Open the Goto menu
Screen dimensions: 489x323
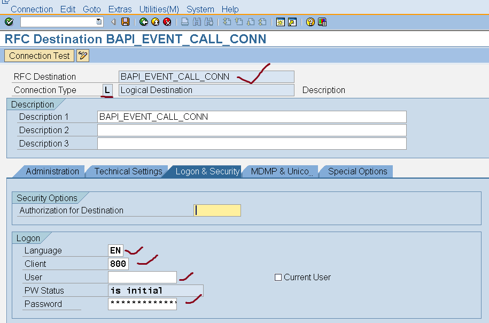(x=92, y=9)
